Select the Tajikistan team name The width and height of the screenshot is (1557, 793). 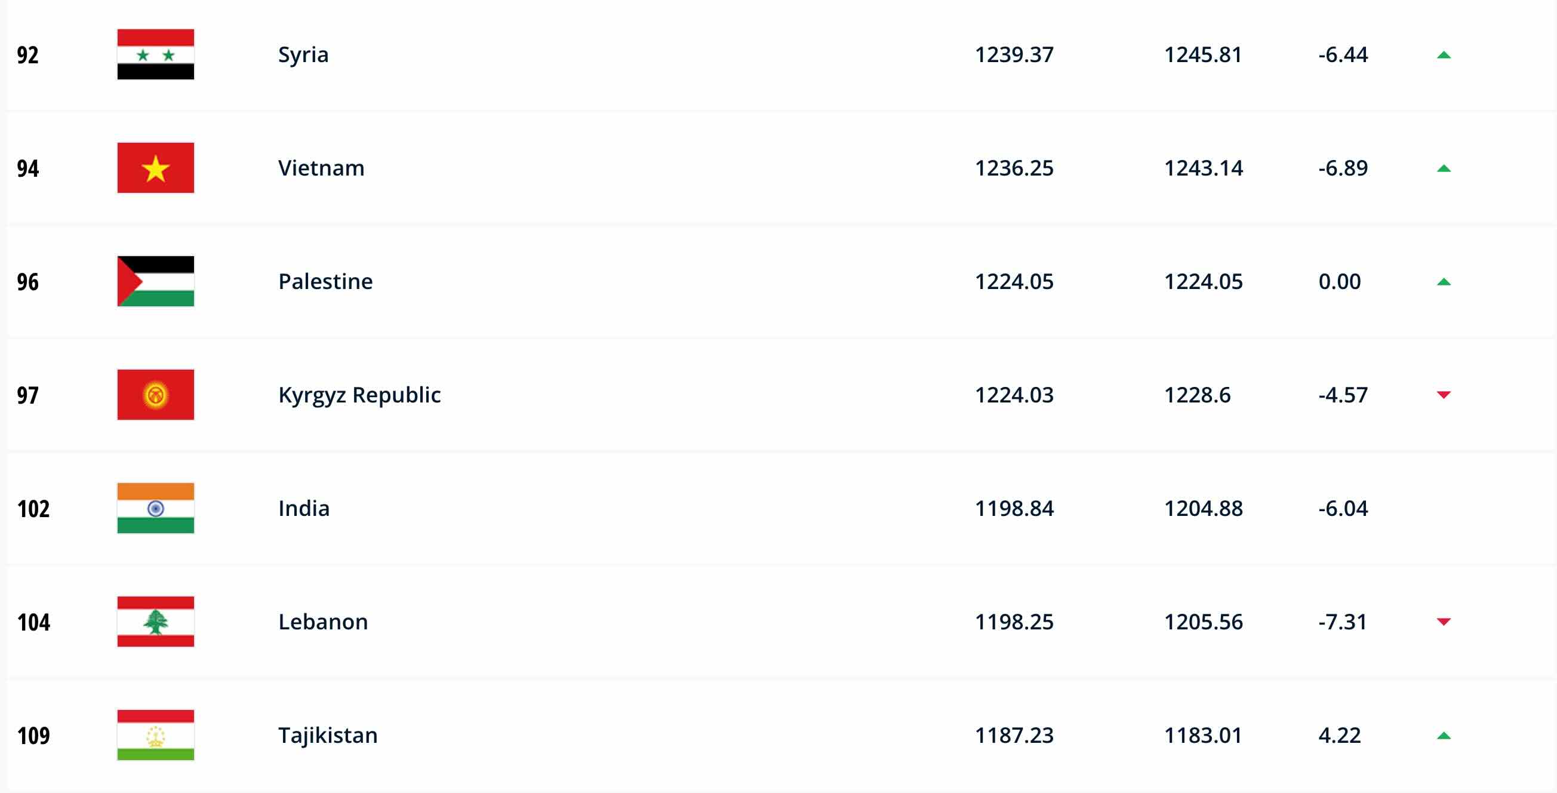[x=328, y=735]
